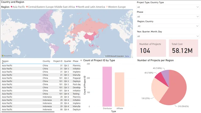
Task: Click the Country and Region map title
Action: (13, 2)
